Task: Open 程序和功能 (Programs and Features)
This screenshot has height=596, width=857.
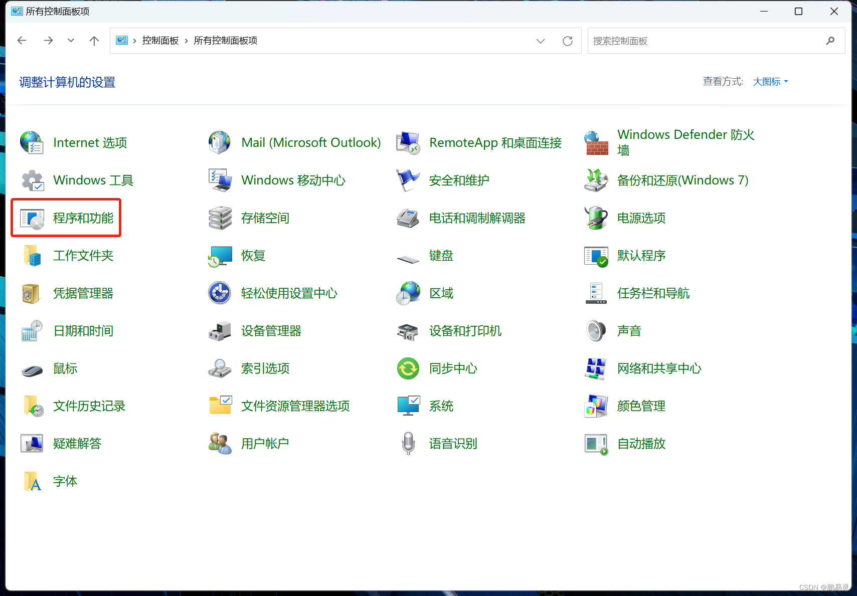Action: point(83,218)
